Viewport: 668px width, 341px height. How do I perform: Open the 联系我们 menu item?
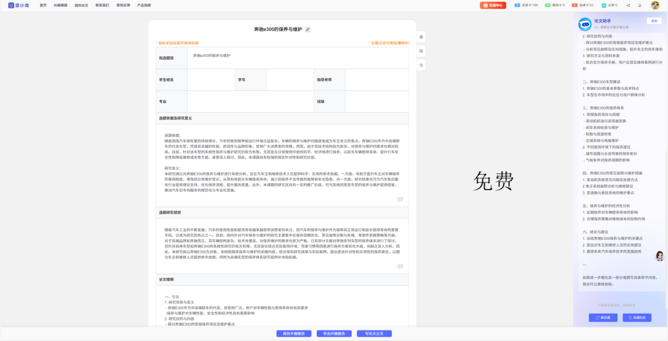point(102,5)
